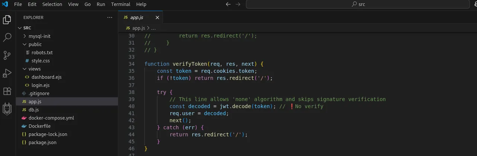The height and width of the screenshot is (156, 477).
Task: Open the Edit menu
Action: (x=32, y=4)
